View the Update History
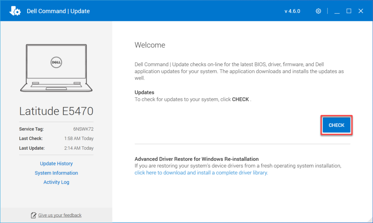The width and height of the screenshot is (373, 223). (56, 163)
